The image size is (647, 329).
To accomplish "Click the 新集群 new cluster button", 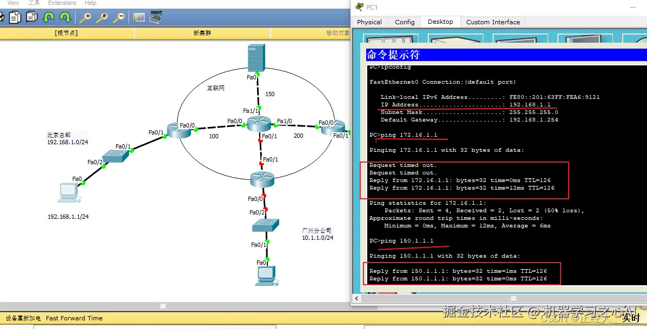I will (202, 33).
